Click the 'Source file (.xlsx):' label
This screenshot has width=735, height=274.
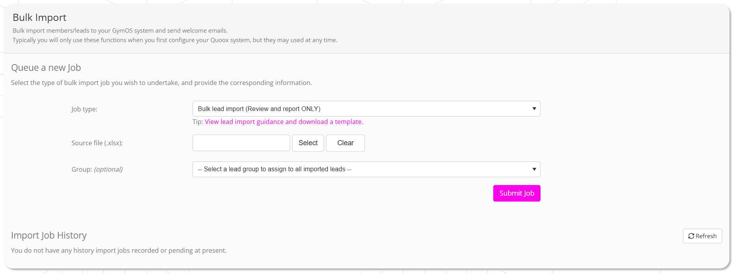point(97,143)
